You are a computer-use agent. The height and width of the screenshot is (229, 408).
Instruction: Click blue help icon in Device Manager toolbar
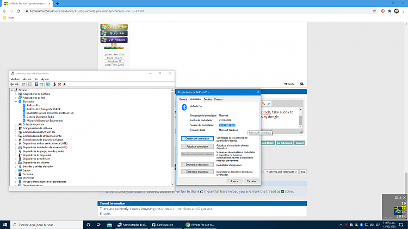[x=36, y=84]
